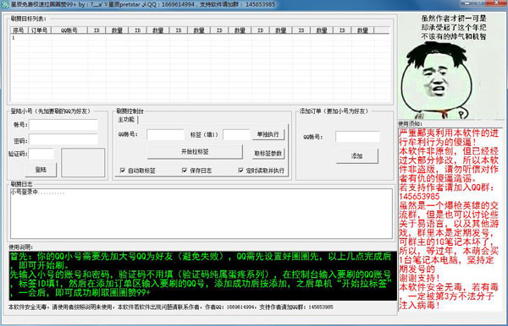Select row 1 in the 刷赞目标列表 table
This screenshot has width=508, height=326.
tap(200, 38)
